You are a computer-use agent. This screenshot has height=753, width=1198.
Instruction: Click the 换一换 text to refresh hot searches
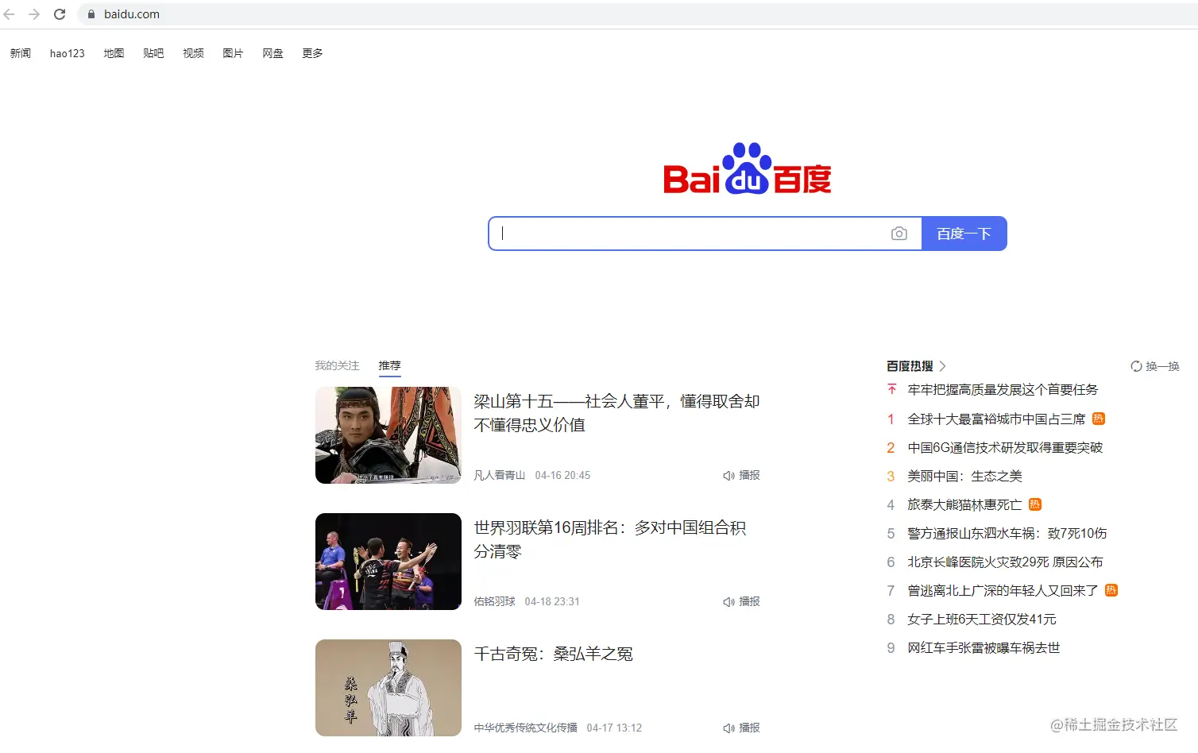(1163, 366)
